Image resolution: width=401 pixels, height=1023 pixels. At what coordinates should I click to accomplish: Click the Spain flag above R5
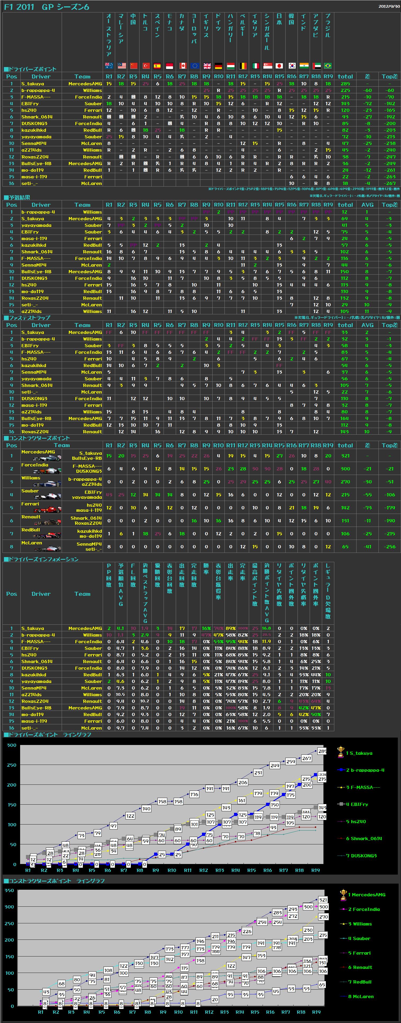[157, 65]
